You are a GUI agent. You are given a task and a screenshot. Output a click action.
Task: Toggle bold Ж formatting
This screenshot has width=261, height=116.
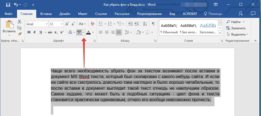[29, 32]
